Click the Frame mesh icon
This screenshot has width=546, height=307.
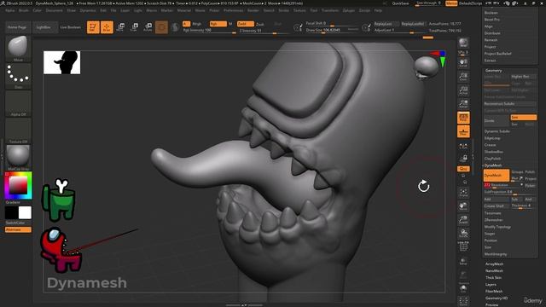[463, 192]
